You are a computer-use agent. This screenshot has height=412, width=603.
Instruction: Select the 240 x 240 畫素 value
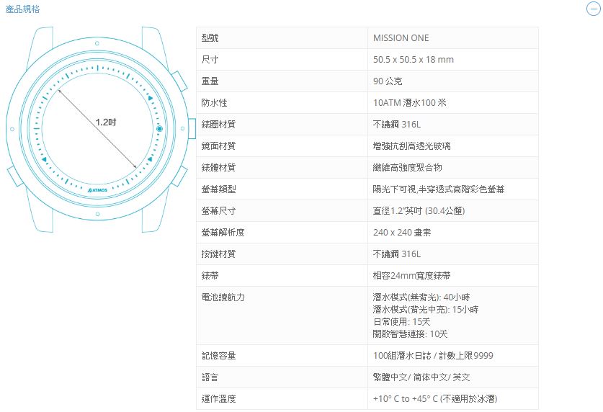(402, 232)
